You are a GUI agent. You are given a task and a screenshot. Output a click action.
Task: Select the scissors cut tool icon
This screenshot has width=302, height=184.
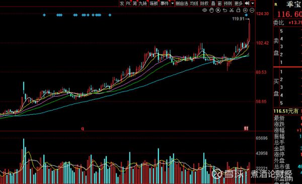coord(232,10)
